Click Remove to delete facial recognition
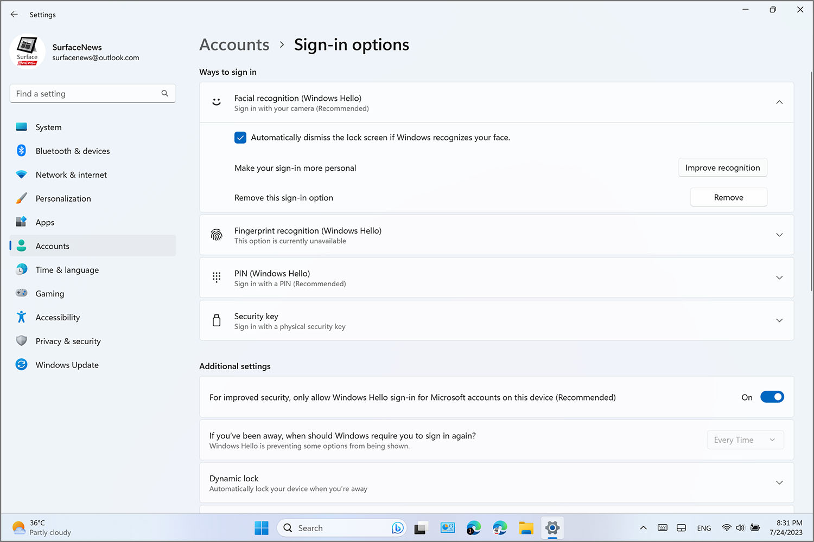814x542 pixels. tap(728, 198)
